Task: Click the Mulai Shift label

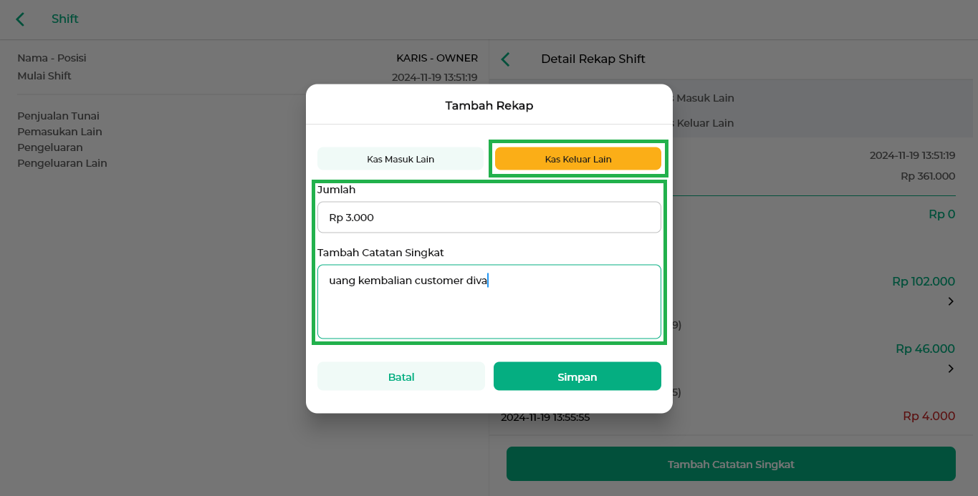Action: tap(44, 76)
